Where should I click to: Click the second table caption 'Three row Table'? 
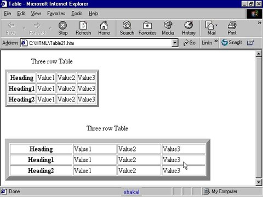click(x=107, y=129)
